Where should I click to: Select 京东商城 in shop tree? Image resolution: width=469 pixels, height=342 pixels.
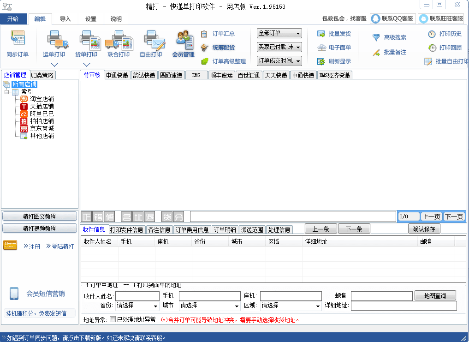click(42, 128)
